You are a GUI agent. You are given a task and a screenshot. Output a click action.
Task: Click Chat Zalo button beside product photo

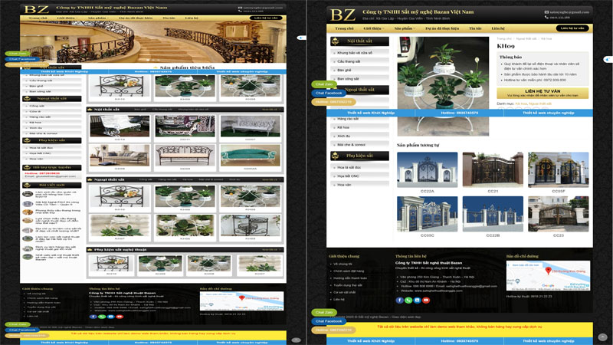(x=323, y=84)
